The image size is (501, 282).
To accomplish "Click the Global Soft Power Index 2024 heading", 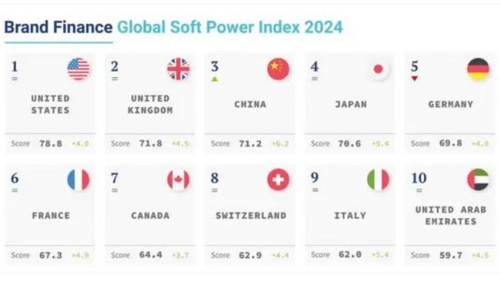I will coord(230,27).
